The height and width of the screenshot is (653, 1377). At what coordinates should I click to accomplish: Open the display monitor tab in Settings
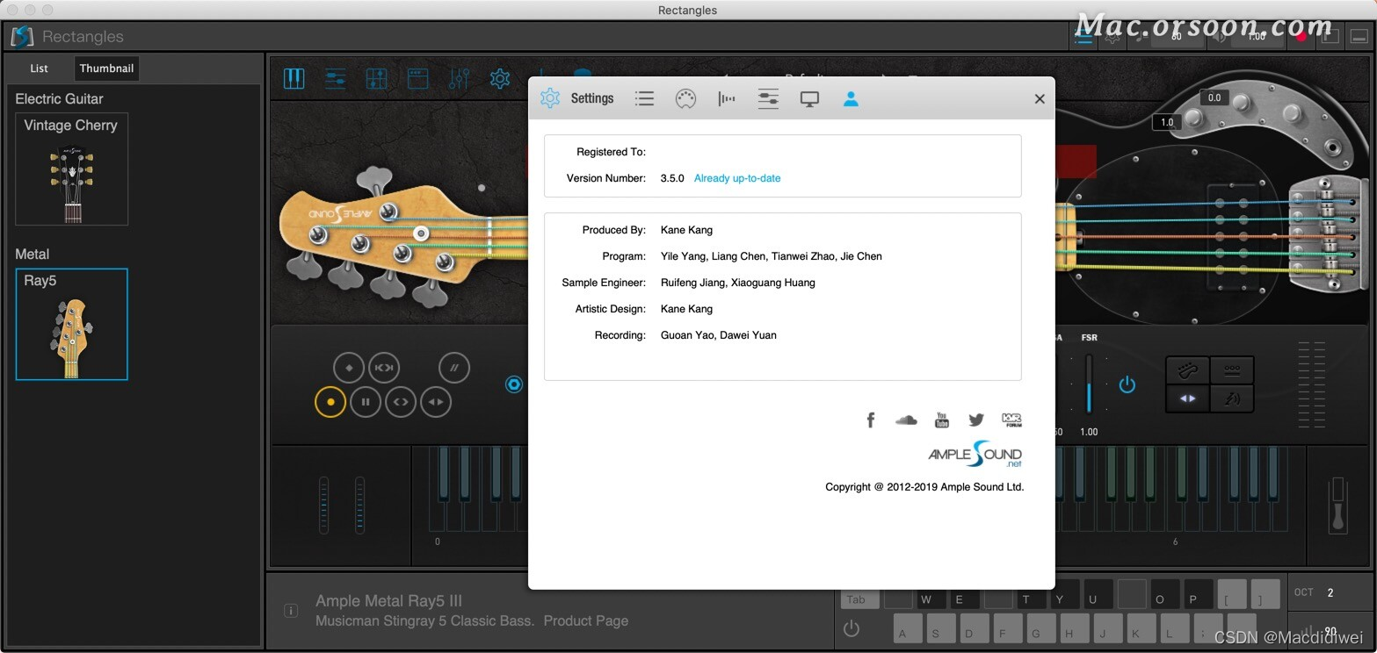click(x=809, y=98)
